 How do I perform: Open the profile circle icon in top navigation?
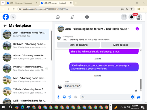tap(87, 17)
